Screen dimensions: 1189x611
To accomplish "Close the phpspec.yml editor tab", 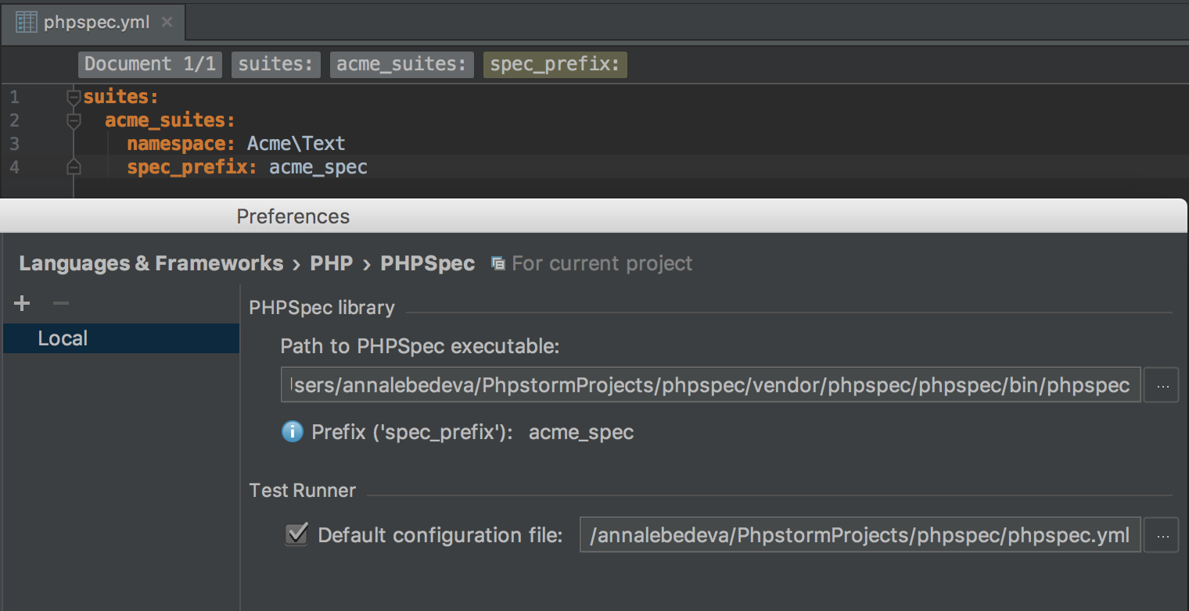I will (x=167, y=22).
